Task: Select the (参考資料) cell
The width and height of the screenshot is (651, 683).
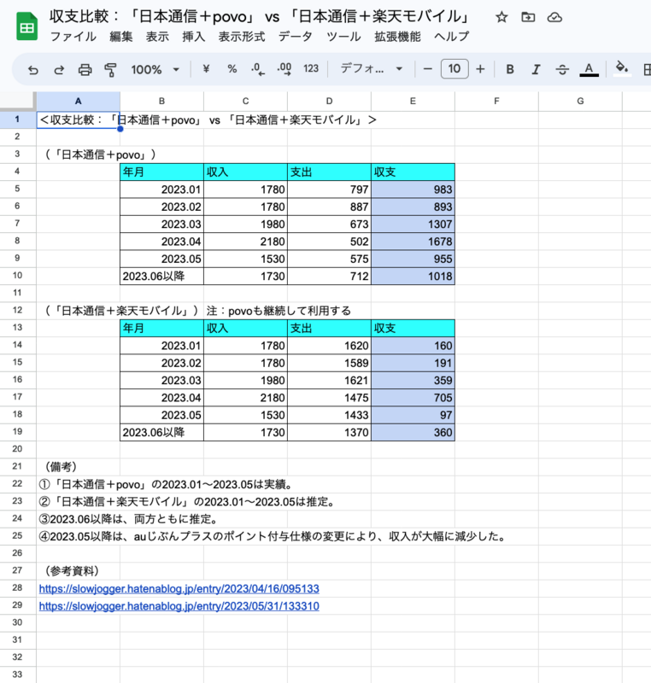Action: point(79,570)
